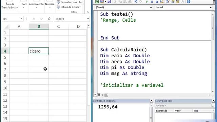Toggle Design Mode icon in VBA toolbar
The height and width of the screenshot is (122, 217).
coord(162,1)
